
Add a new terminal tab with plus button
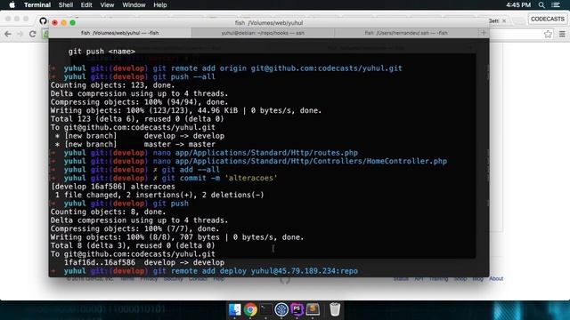484,33
